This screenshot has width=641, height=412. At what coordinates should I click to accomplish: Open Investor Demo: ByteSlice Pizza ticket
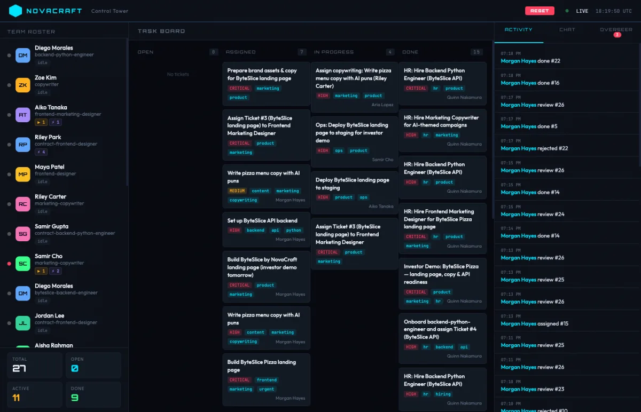[x=442, y=283]
